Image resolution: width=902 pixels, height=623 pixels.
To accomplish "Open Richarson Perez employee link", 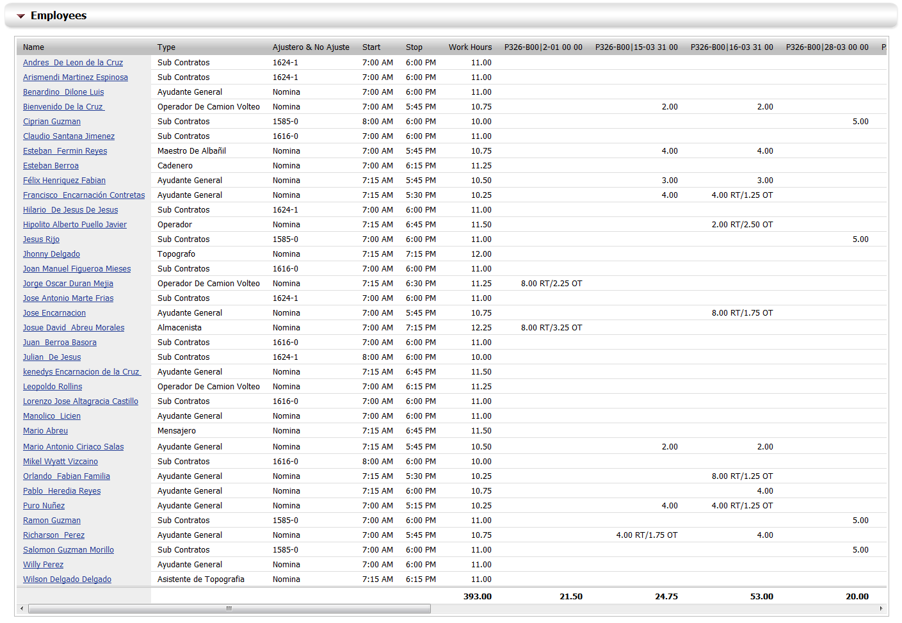I will click(x=54, y=535).
